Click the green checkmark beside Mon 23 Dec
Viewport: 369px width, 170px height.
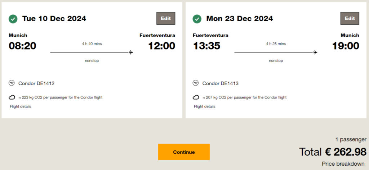tap(197, 19)
